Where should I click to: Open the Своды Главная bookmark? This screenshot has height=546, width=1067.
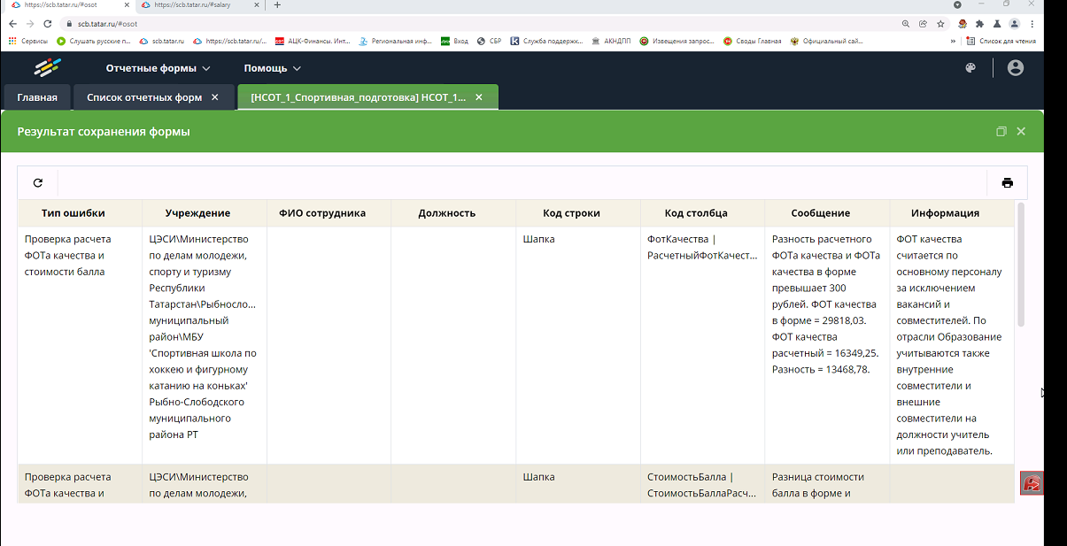(753, 41)
